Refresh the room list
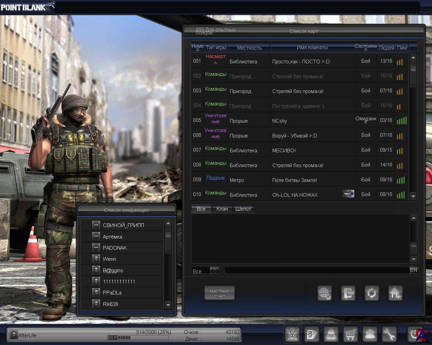 pyautogui.click(x=372, y=293)
